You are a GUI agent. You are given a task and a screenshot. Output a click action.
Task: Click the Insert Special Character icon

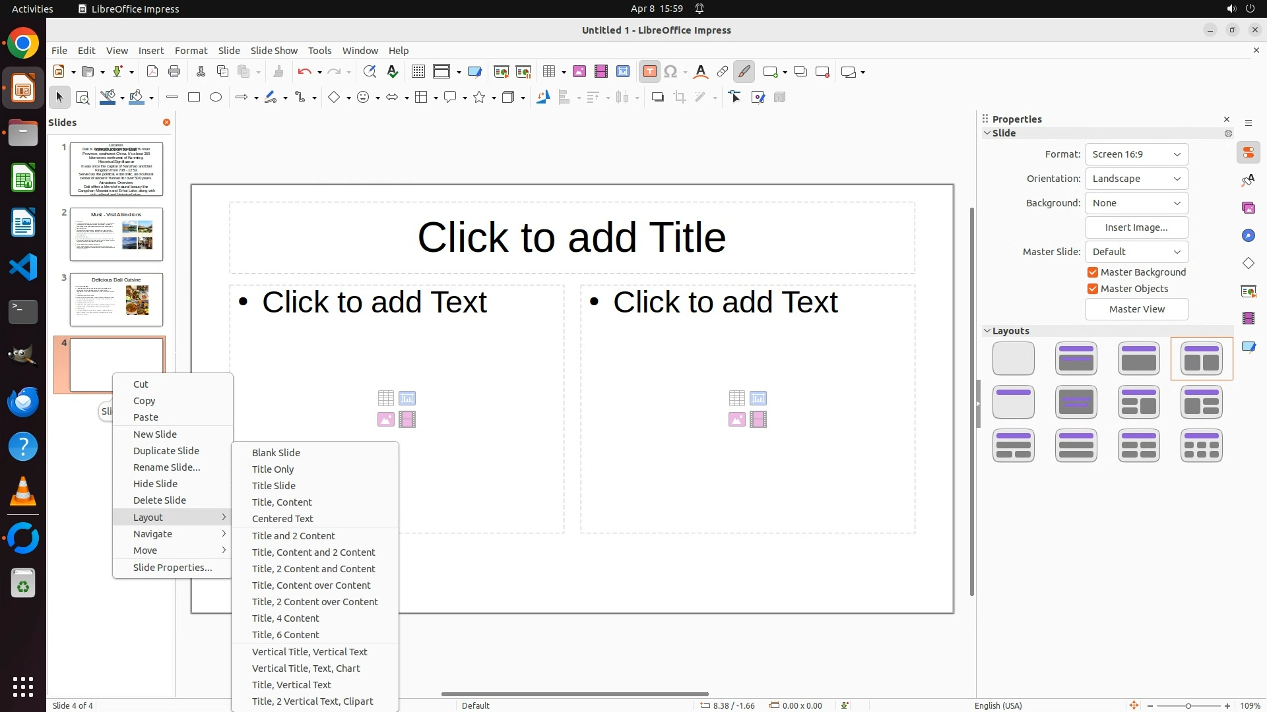pyautogui.click(x=671, y=72)
